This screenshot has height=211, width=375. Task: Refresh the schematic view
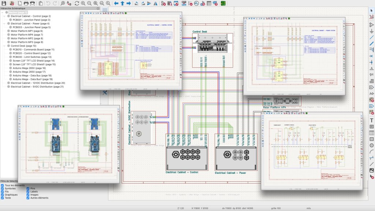point(77,3)
